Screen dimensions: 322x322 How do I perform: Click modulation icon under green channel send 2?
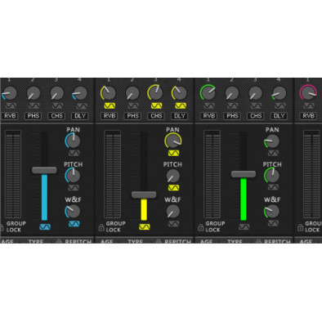pyautogui.click(x=233, y=105)
